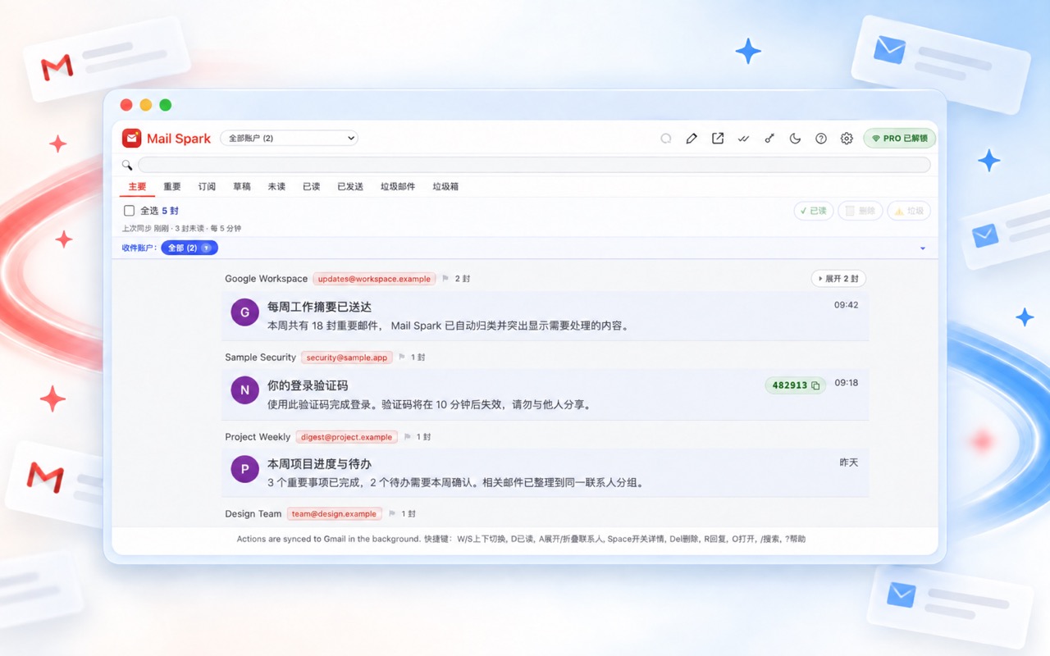
Task: Click the Google Workspace sender name
Action: [x=267, y=279]
